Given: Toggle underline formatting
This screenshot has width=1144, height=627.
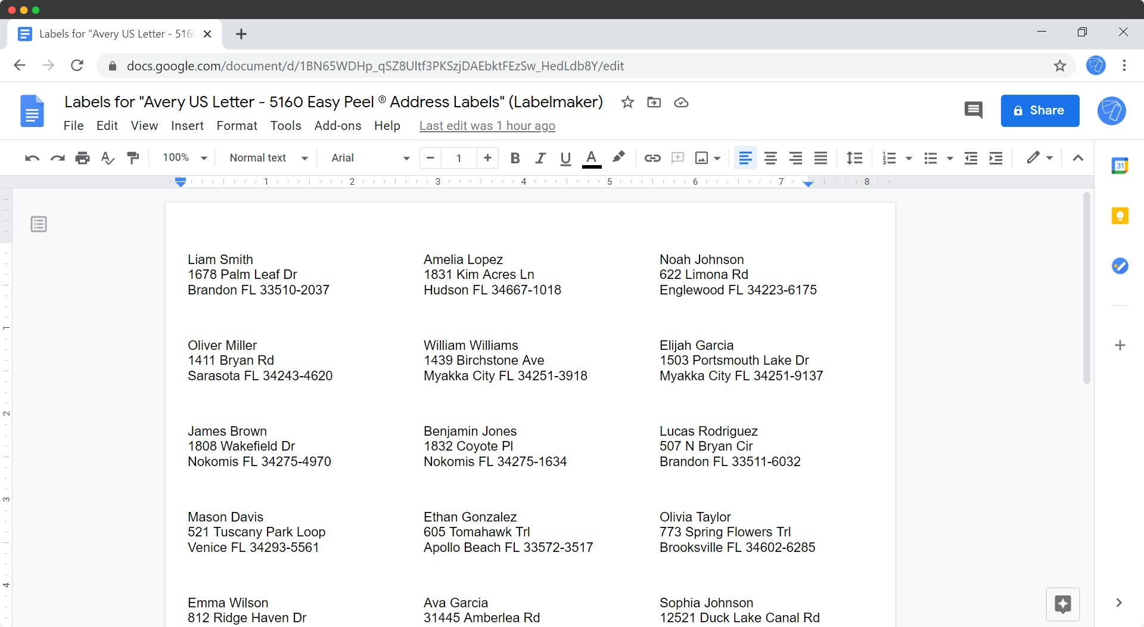Looking at the screenshot, I should click(x=565, y=158).
